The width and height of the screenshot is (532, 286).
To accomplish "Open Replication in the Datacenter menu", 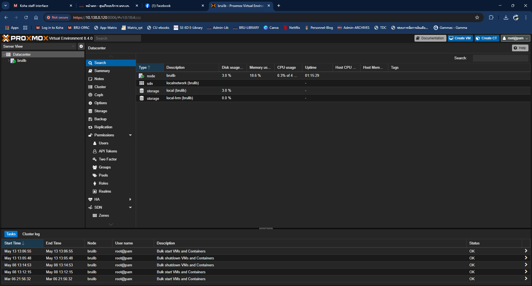I will (x=111, y=127).
